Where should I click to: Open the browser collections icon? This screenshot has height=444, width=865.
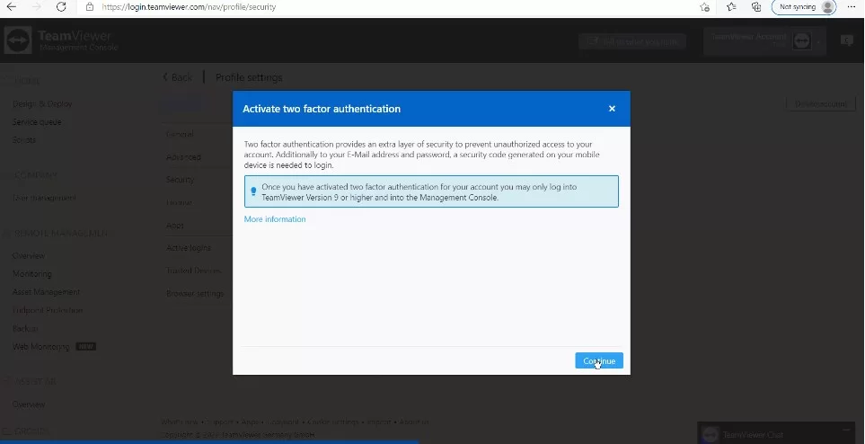pos(756,6)
